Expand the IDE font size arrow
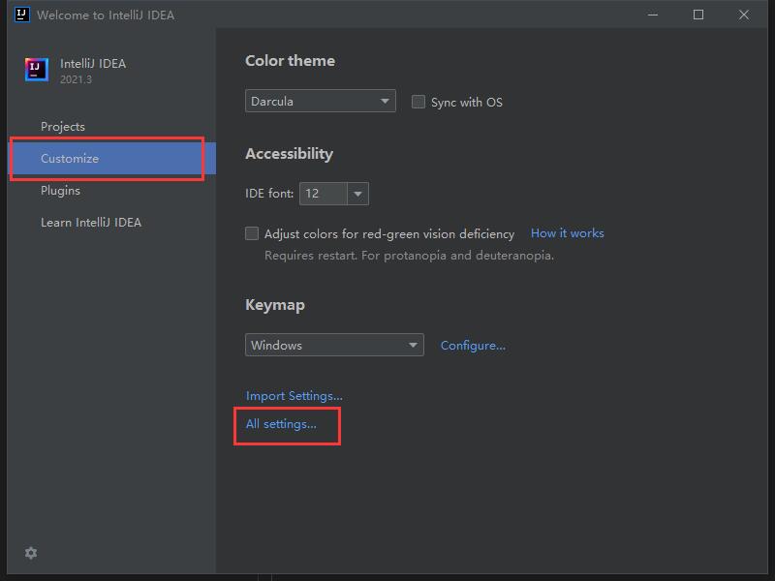 [x=357, y=194]
